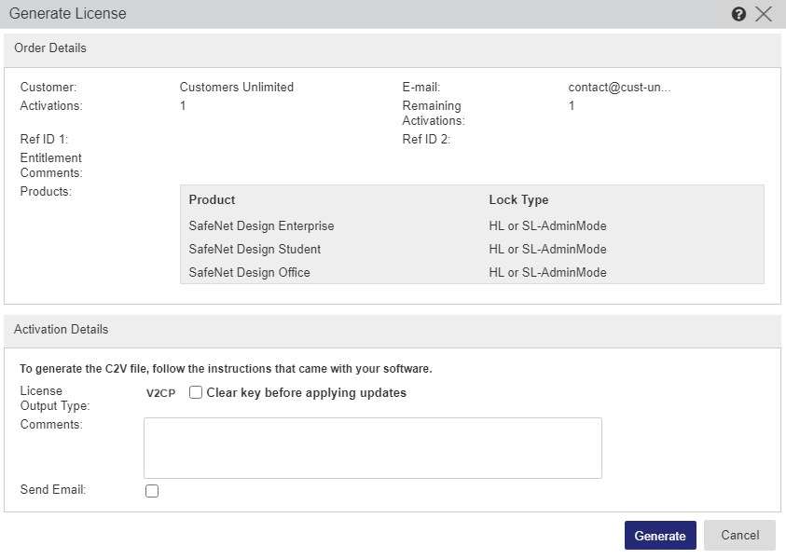Image resolution: width=786 pixels, height=559 pixels.
Task: Close the Generate License dialog
Action: click(764, 14)
